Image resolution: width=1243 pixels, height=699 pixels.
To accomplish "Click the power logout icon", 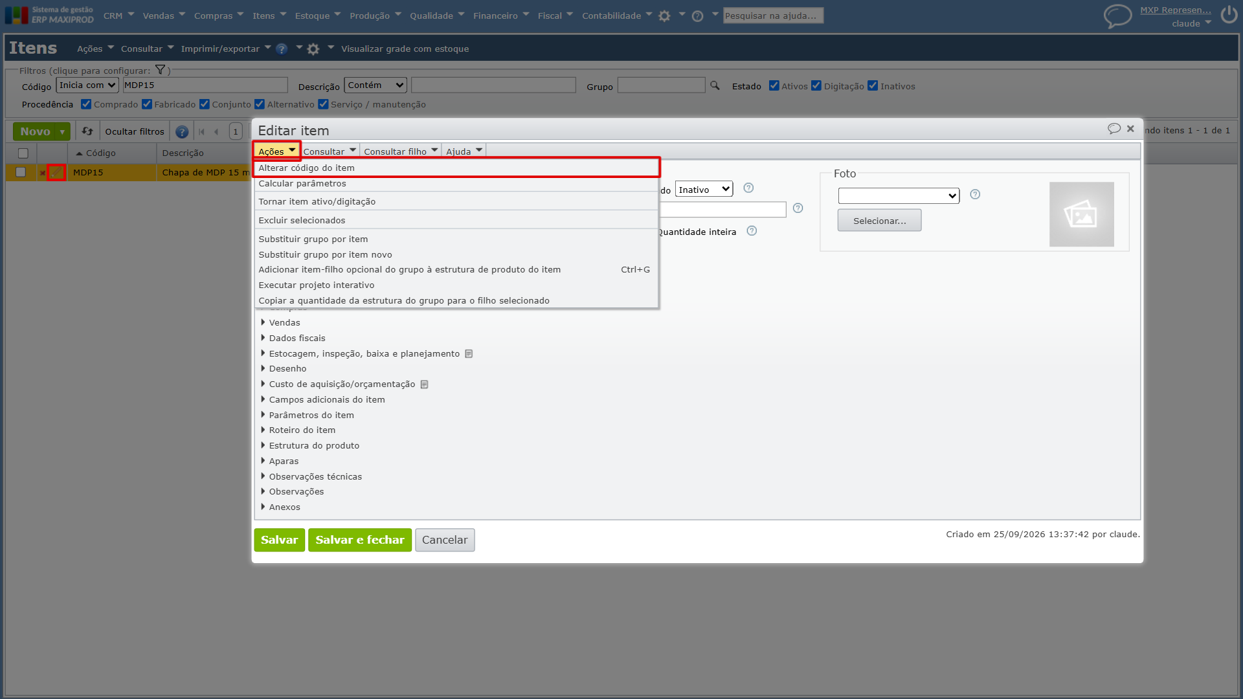I will (x=1229, y=14).
